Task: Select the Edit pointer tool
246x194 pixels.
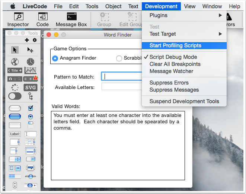Action: [x=30, y=50]
